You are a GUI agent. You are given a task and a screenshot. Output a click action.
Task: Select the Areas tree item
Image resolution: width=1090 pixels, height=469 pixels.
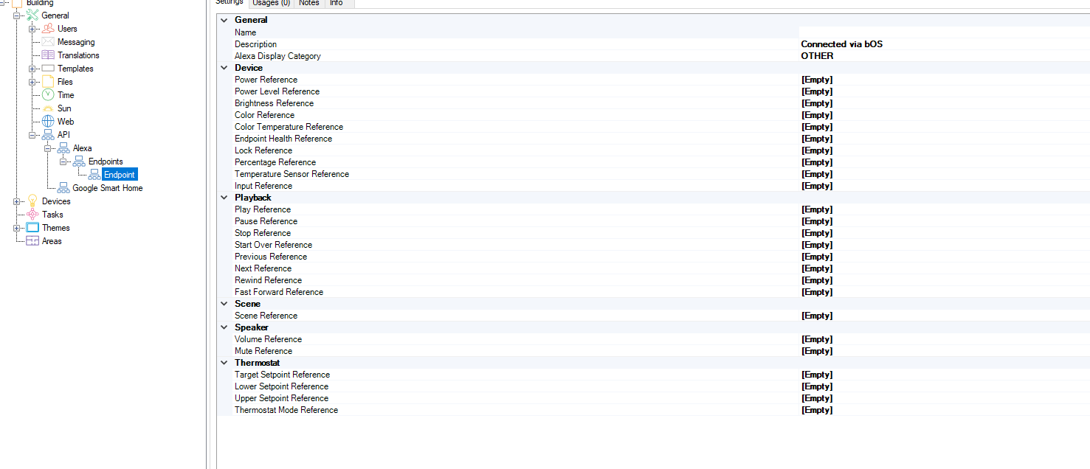pyautogui.click(x=52, y=241)
